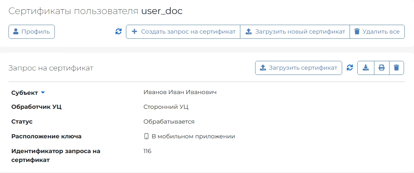Download the certificate request file icon

tap(366, 68)
